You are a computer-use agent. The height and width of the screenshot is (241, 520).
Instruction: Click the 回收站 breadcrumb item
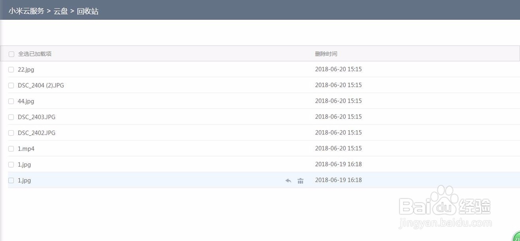point(87,11)
